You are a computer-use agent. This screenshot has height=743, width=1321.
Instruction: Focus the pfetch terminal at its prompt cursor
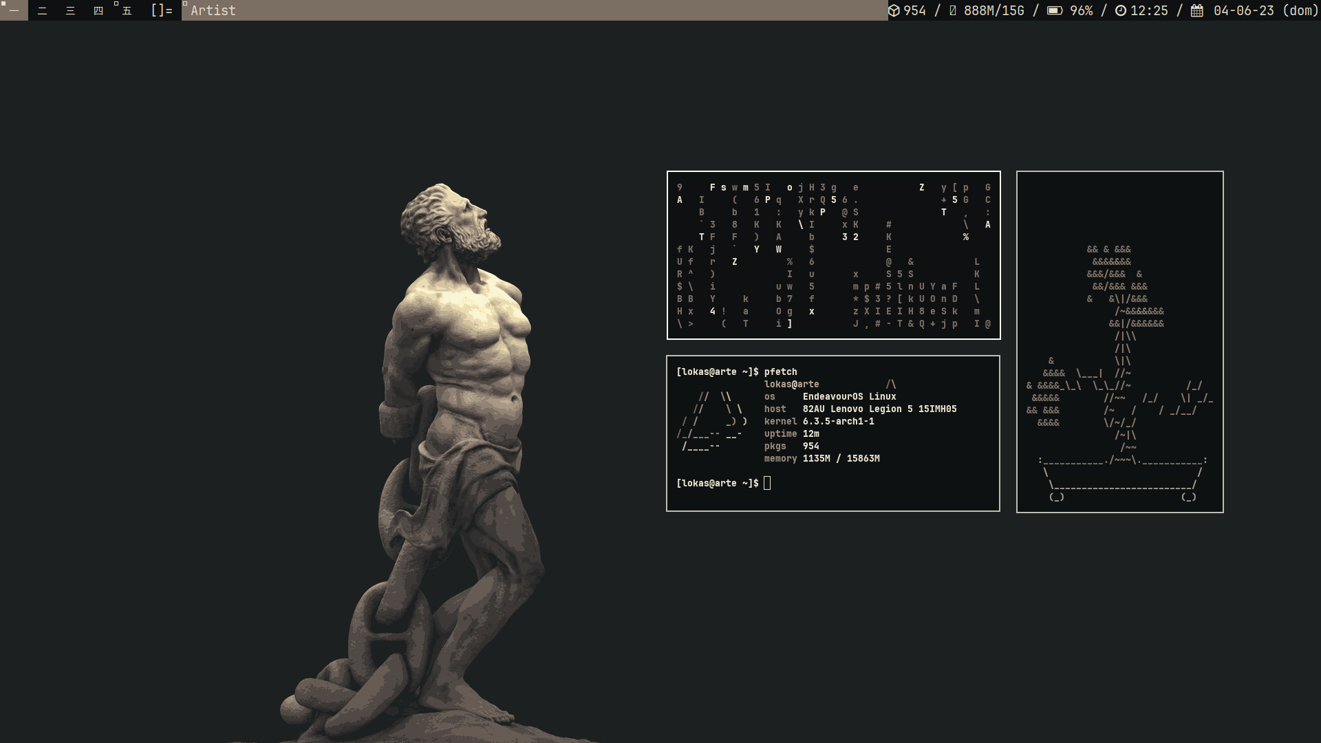coord(767,483)
